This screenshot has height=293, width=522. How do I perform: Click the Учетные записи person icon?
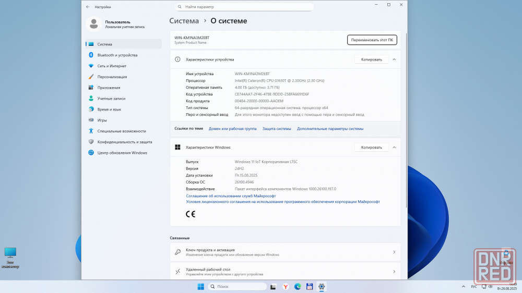tap(91, 99)
